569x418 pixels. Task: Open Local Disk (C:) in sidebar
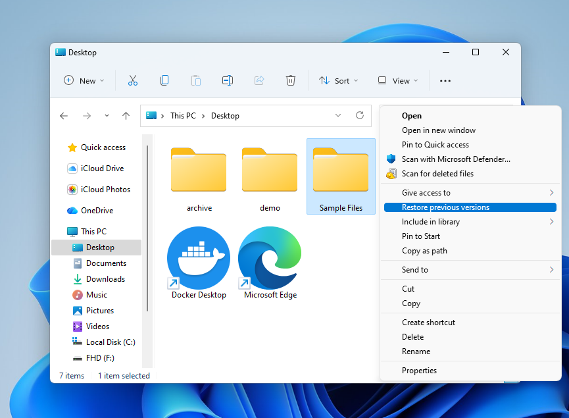[x=104, y=342]
